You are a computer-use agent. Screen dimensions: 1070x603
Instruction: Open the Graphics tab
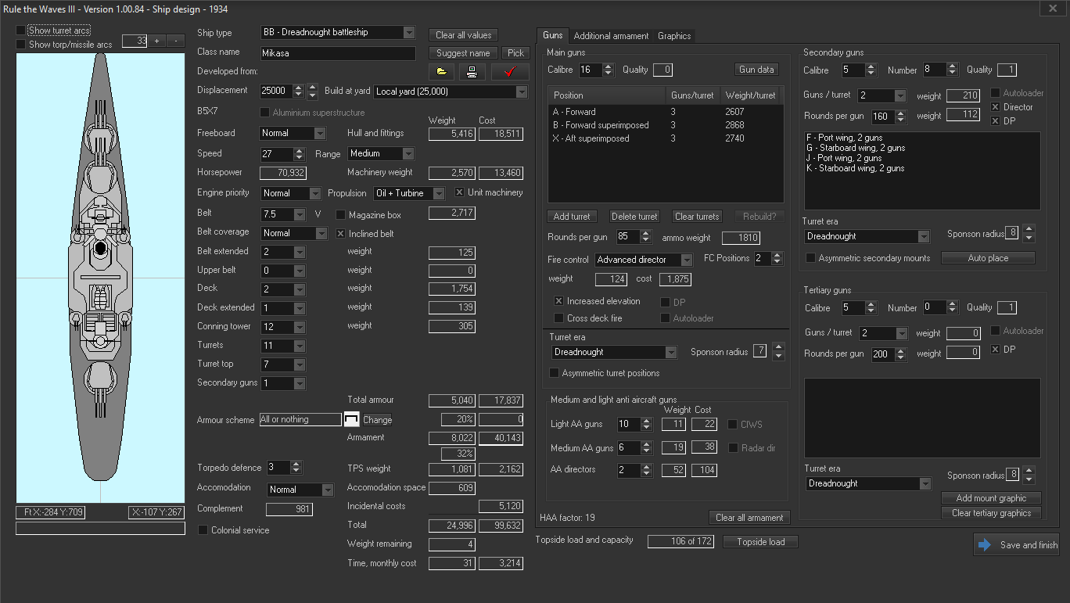[673, 36]
